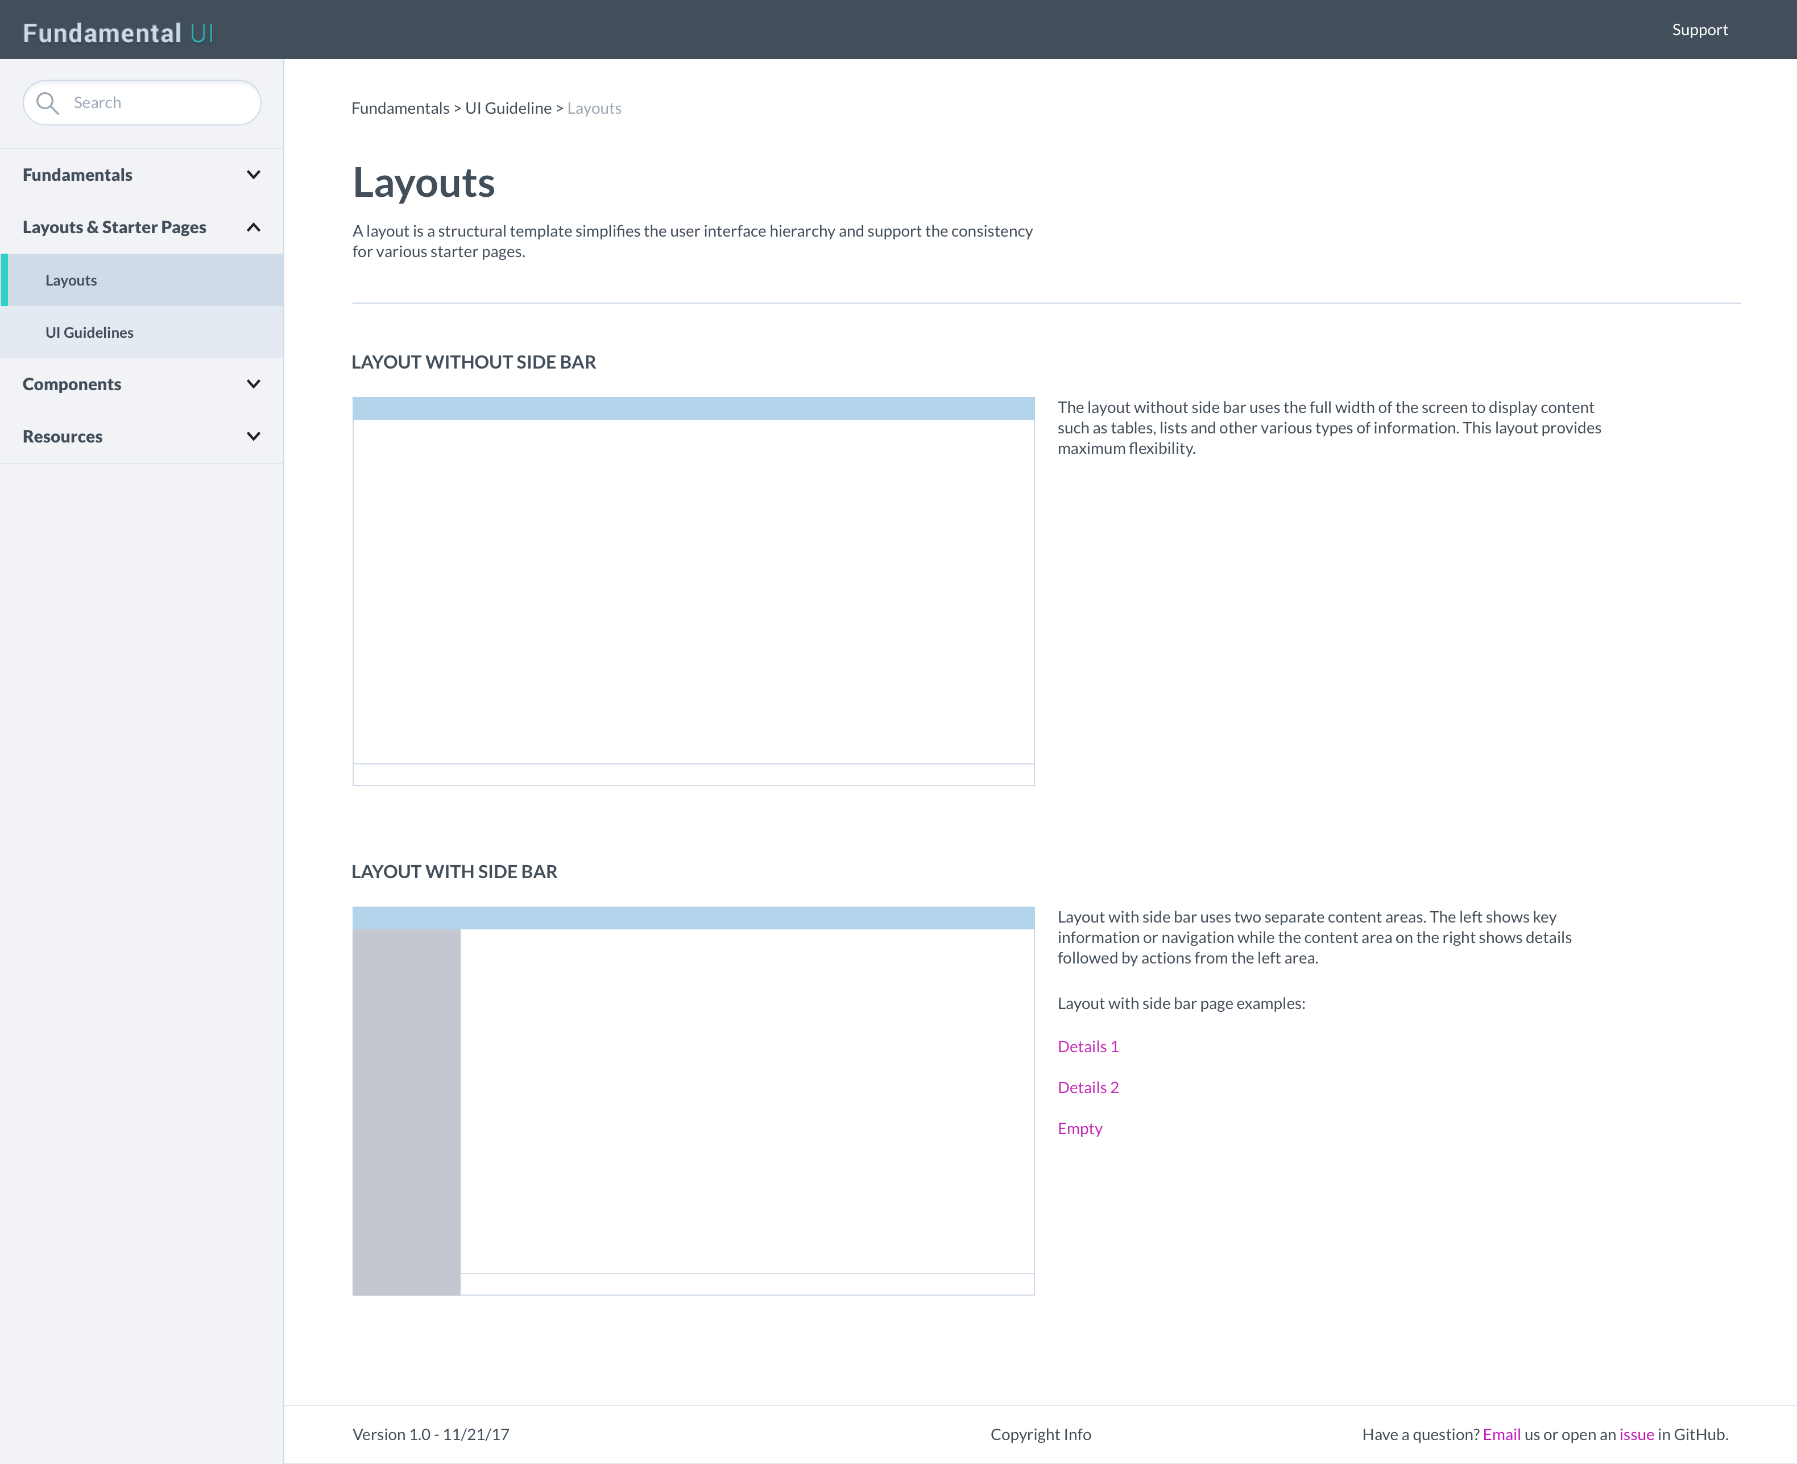Viewport: 1797px width, 1464px height.
Task: Click the Fundamental UI logo
Action: (x=117, y=32)
